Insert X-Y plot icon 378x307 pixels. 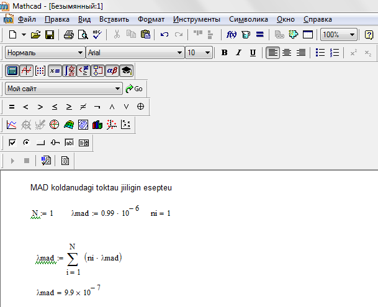(x=12, y=125)
